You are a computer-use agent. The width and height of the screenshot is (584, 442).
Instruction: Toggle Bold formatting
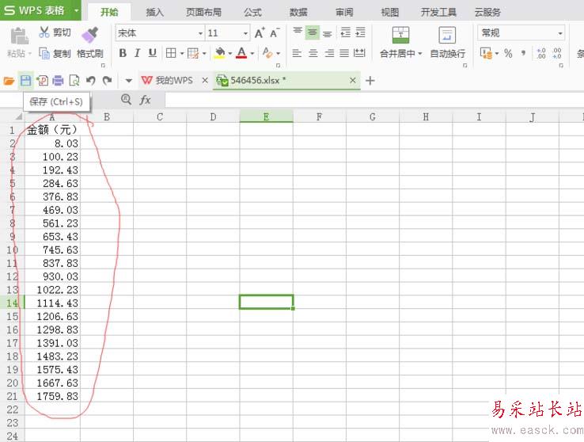123,53
